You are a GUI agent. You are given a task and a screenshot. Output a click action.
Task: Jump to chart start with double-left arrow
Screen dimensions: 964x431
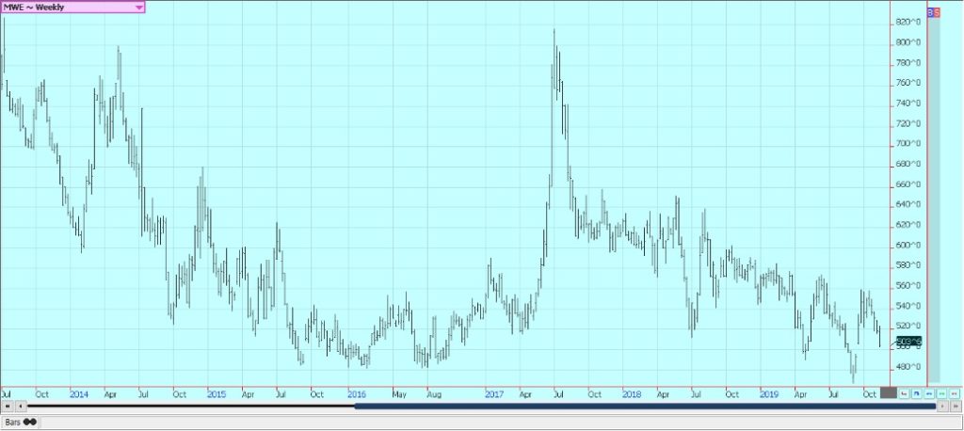8,407
